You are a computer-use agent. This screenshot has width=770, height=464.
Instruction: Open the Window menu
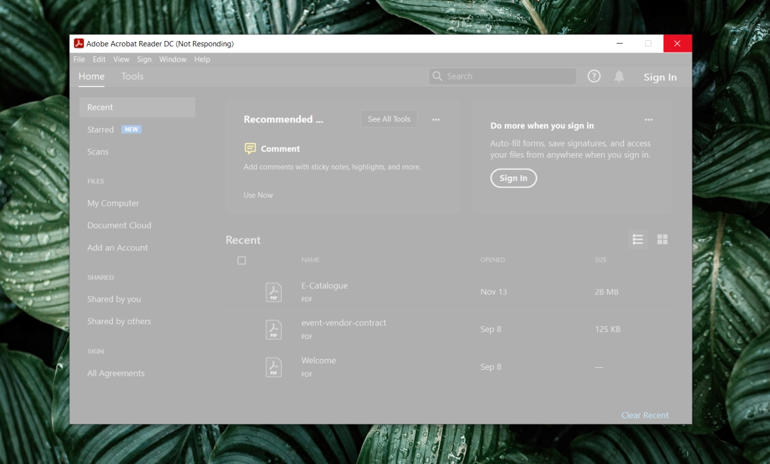pyautogui.click(x=173, y=59)
